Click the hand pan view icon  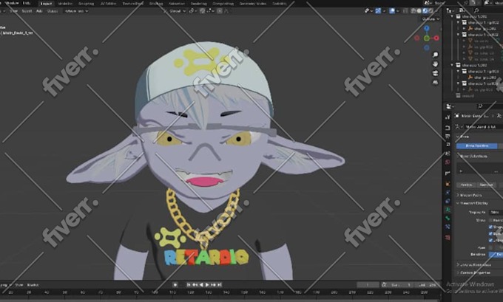(x=435, y=64)
